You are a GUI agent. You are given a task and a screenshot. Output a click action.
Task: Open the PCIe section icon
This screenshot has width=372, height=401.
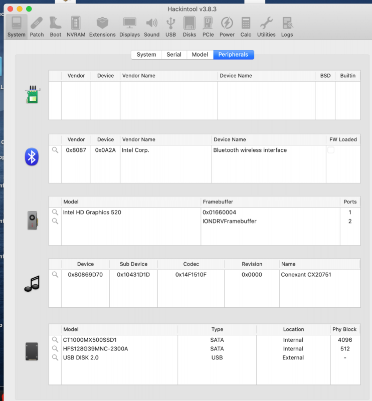[208, 27]
